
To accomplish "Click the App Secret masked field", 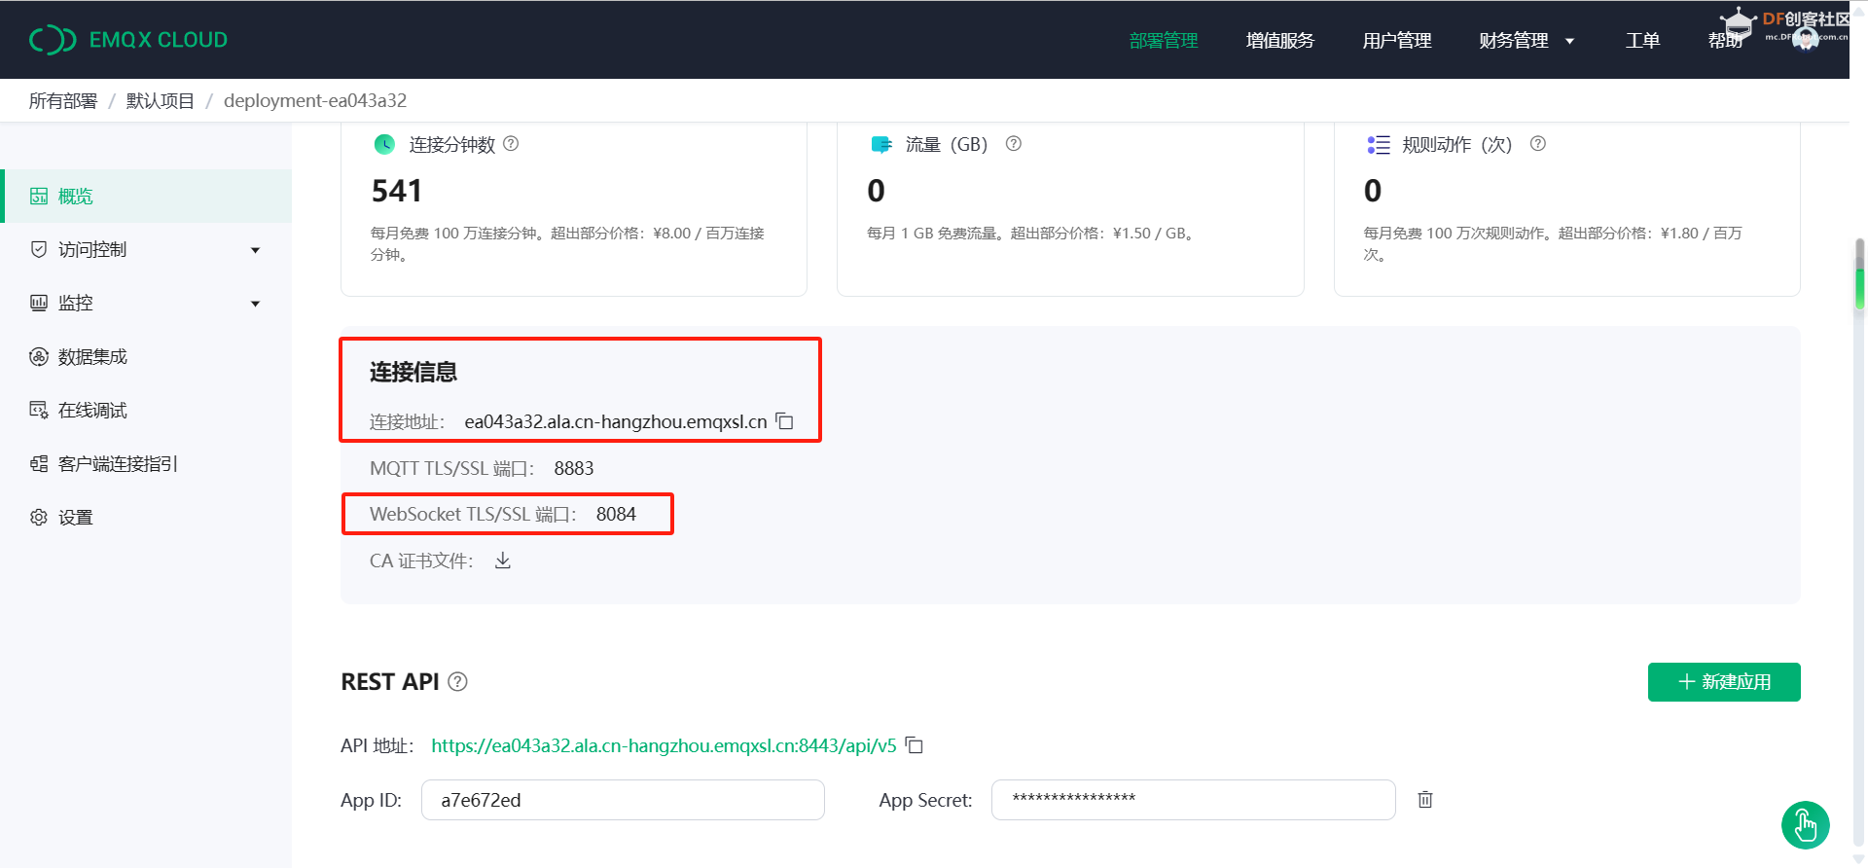I will pyautogui.click(x=1194, y=800).
